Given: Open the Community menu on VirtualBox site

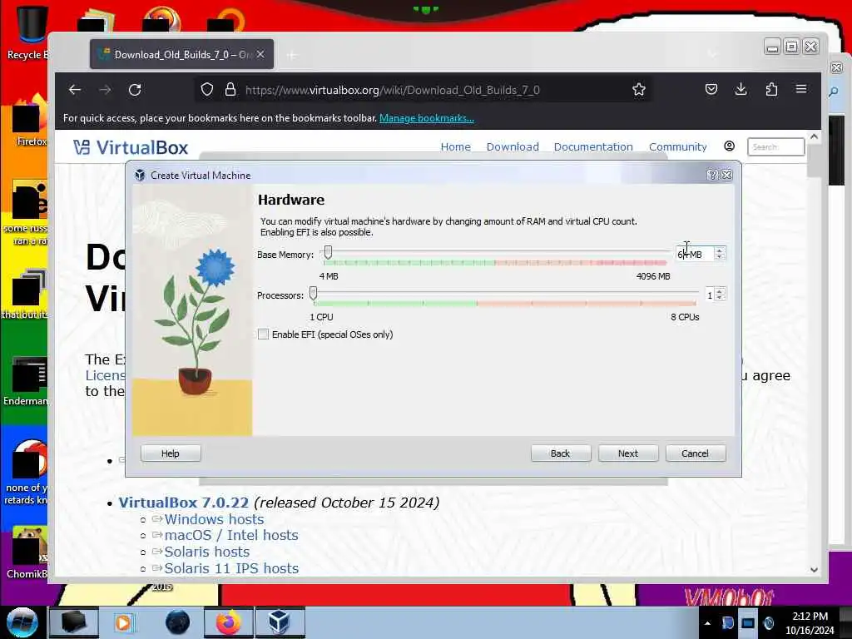Looking at the screenshot, I should point(677,146).
